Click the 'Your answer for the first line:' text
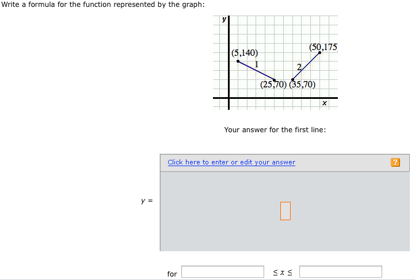 pyautogui.click(x=275, y=130)
